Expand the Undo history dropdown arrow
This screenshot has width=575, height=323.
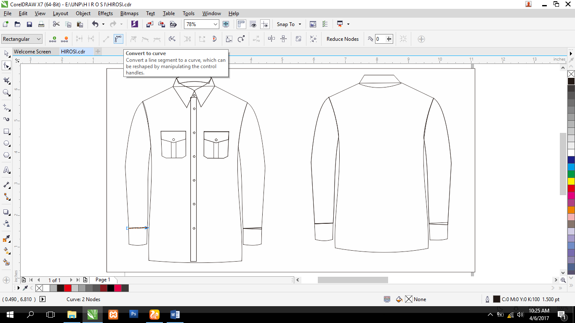[x=103, y=24]
